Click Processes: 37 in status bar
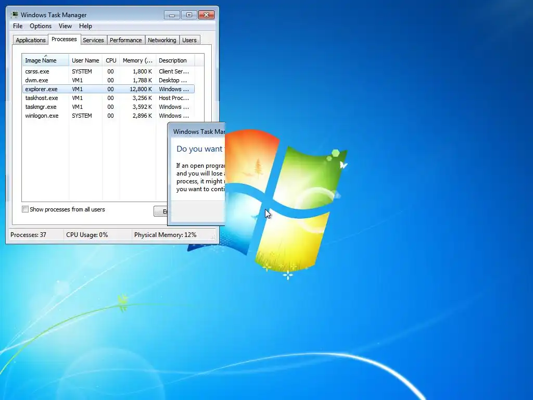This screenshot has width=533, height=400. click(x=28, y=235)
